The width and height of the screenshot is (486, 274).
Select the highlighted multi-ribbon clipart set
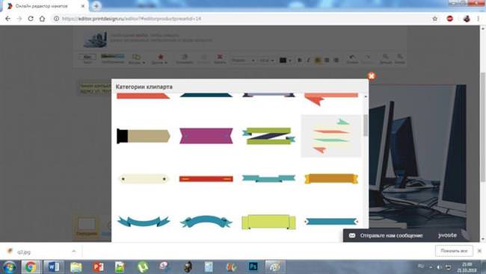click(331, 136)
